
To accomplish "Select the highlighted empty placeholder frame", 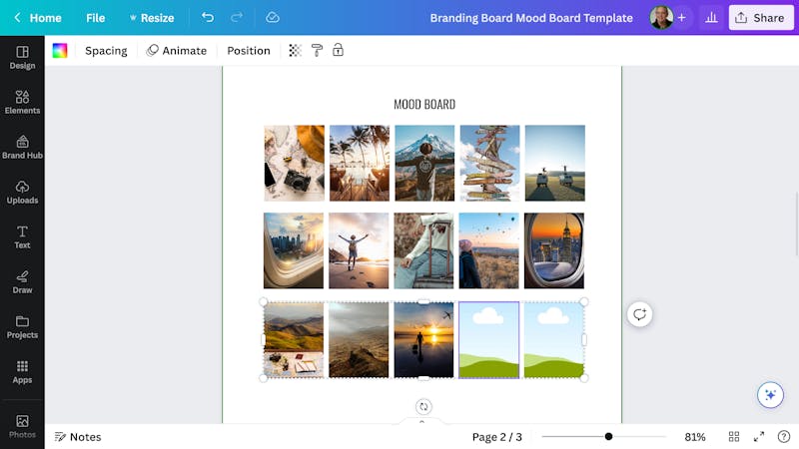I will point(489,340).
